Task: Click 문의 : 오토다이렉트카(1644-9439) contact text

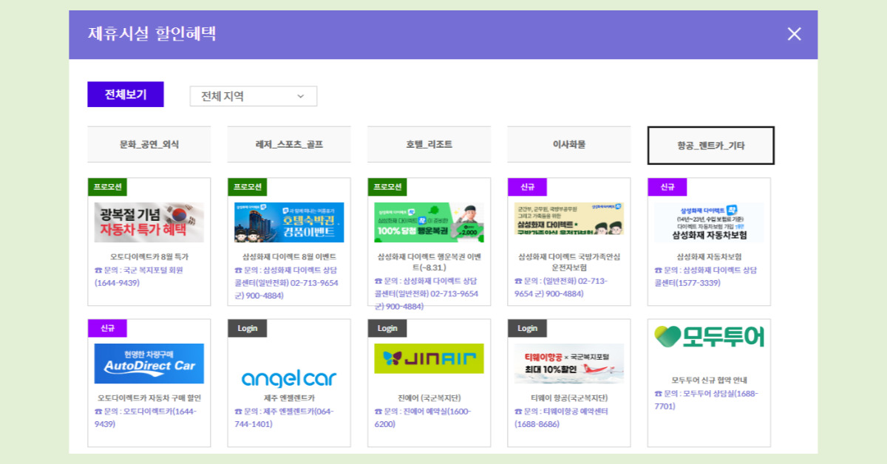Action: pyautogui.click(x=146, y=417)
